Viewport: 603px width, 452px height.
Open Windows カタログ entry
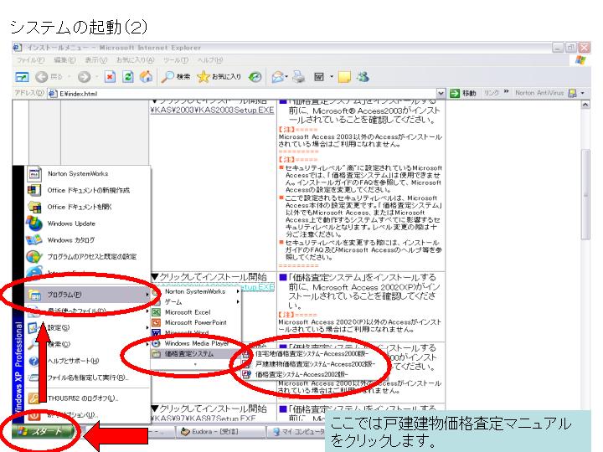pos(88,240)
